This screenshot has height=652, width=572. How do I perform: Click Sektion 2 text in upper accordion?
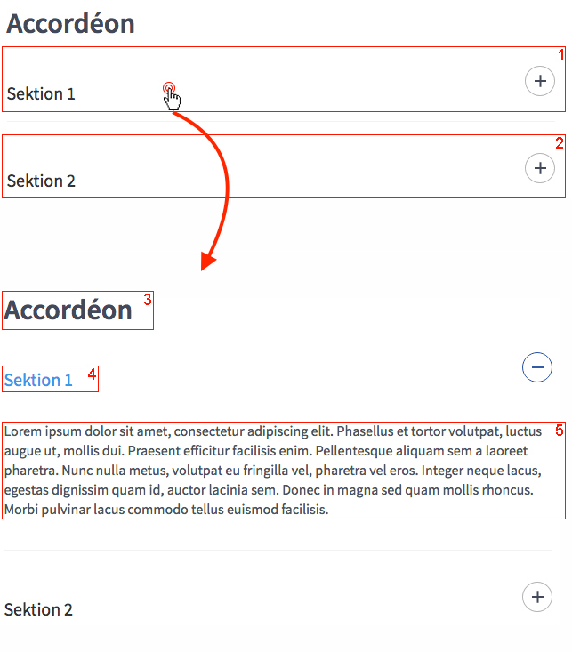[41, 181]
